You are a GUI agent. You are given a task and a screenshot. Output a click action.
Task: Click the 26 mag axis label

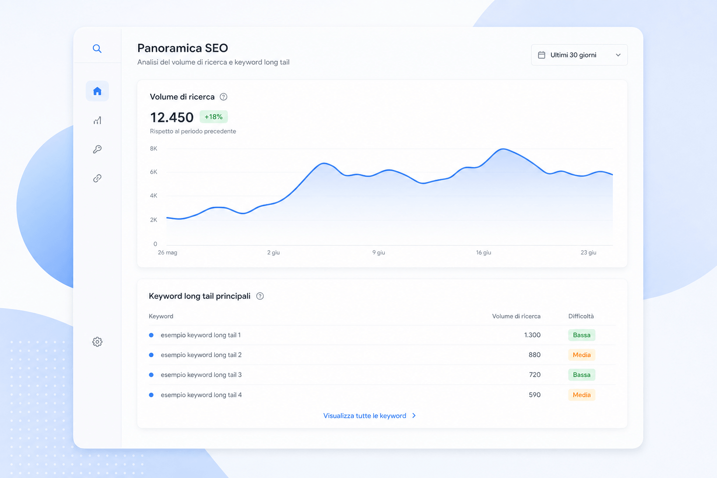coord(168,253)
